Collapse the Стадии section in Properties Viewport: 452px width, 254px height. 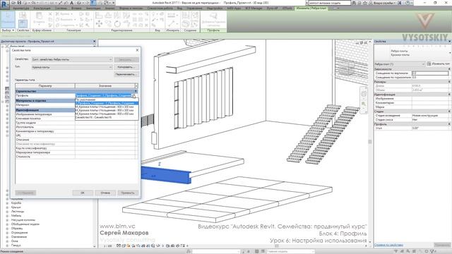449,111
